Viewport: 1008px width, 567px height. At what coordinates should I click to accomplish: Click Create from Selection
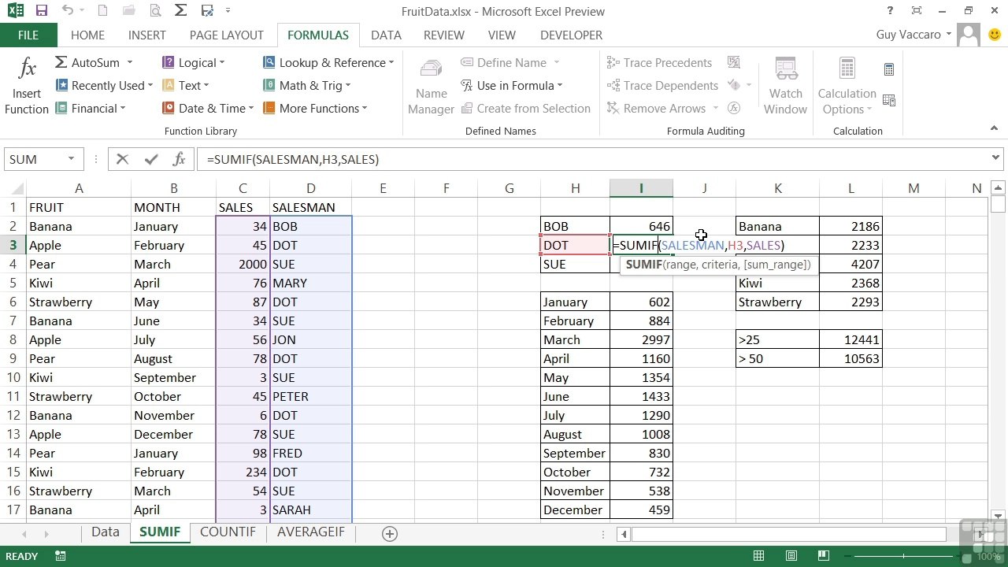pyautogui.click(x=525, y=108)
